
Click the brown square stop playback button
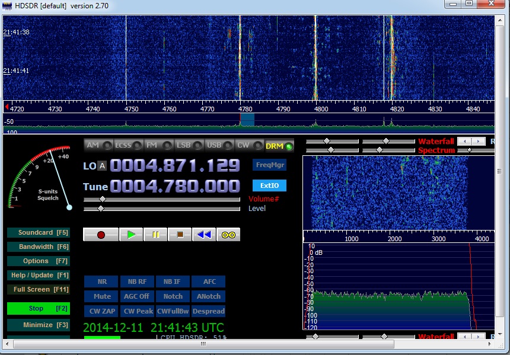[180, 235]
